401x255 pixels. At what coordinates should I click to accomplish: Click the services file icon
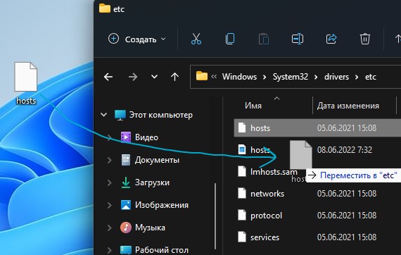point(242,237)
